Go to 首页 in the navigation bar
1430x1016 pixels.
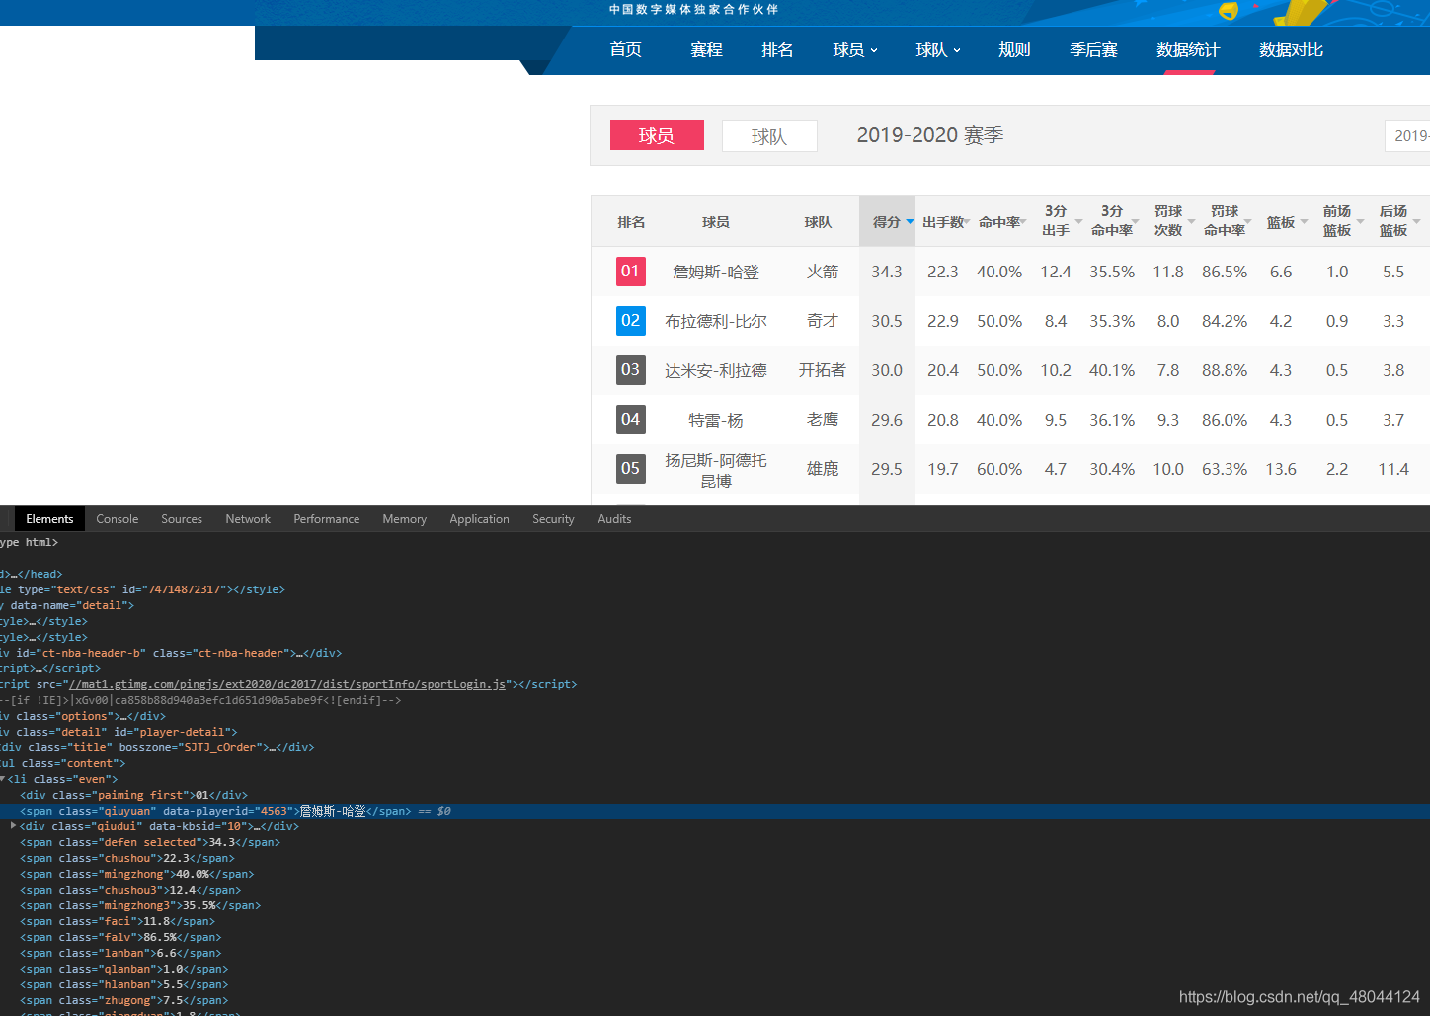(x=626, y=50)
